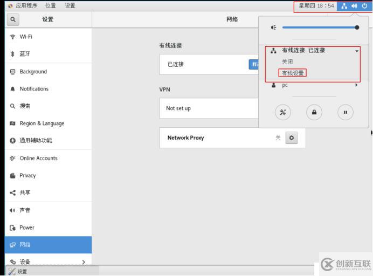Select the Wi-Fi label in sidebar
The image size is (373, 276).
26,37
